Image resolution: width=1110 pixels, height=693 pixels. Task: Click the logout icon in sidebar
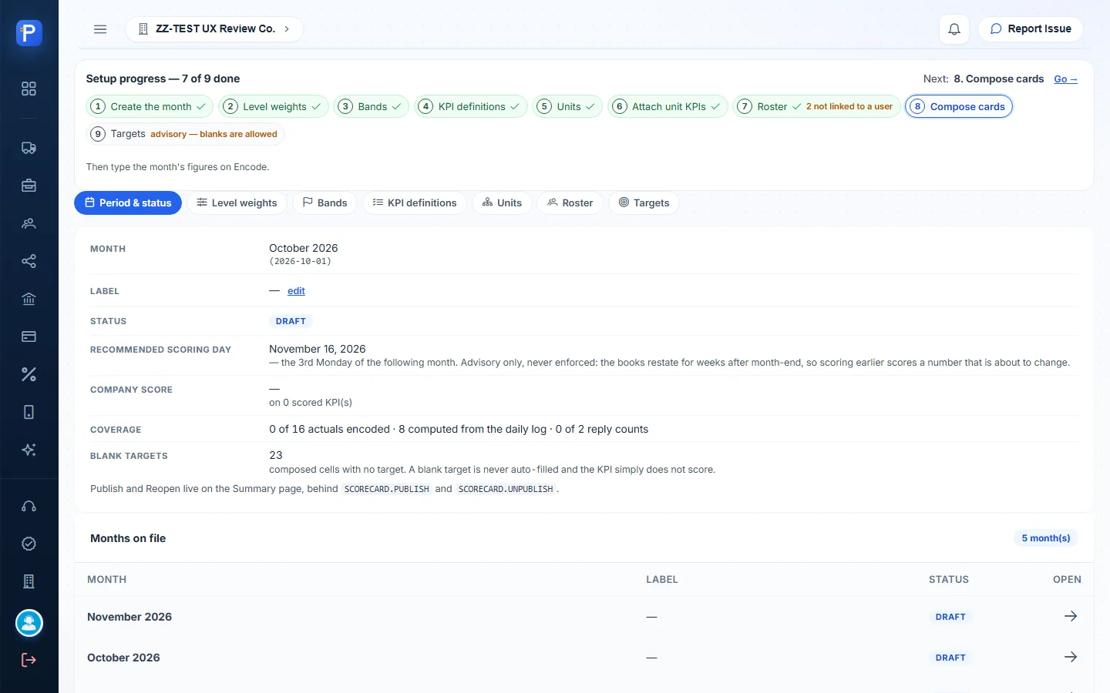[29, 660]
